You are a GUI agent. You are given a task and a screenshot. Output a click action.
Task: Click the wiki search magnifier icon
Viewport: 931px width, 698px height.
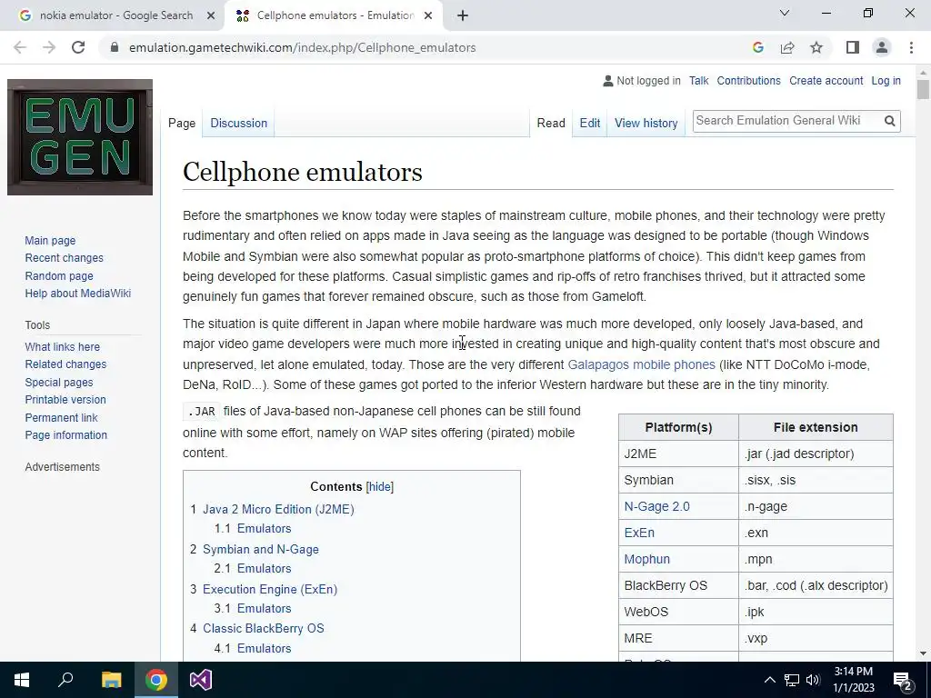(x=889, y=121)
